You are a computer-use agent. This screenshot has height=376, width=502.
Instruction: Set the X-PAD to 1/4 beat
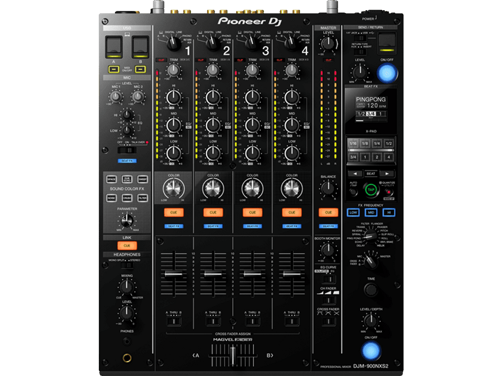[376, 143]
